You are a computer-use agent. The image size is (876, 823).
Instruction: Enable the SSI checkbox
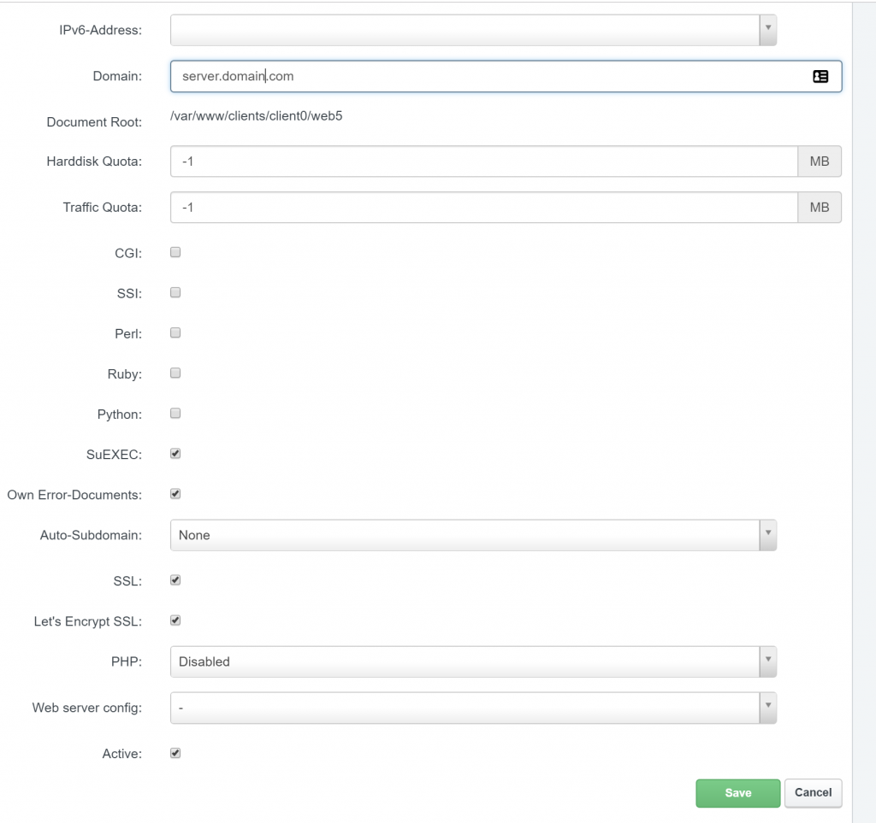pyautogui.click(x=175, y=292)
